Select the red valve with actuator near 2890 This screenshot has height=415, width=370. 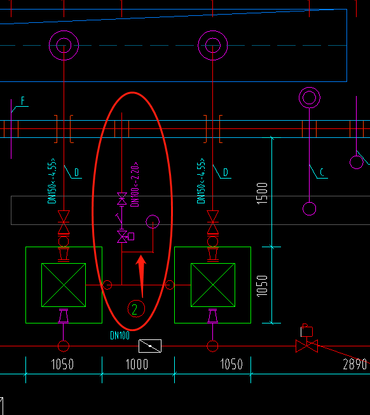[x=307, y=339]
